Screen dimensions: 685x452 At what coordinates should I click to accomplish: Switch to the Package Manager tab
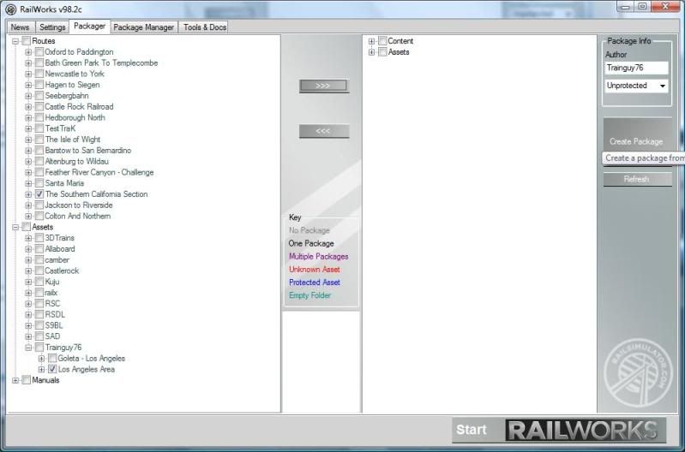pos(144,27)
